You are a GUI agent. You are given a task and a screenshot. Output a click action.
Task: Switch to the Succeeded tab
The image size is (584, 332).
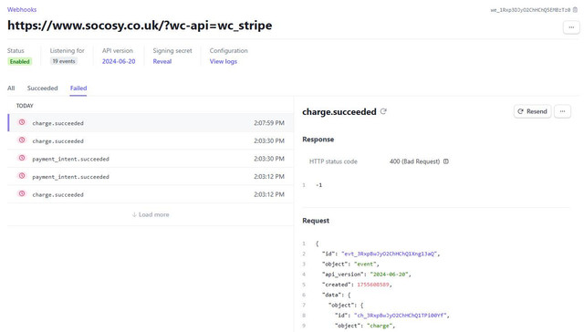click(x=43, y=88)
